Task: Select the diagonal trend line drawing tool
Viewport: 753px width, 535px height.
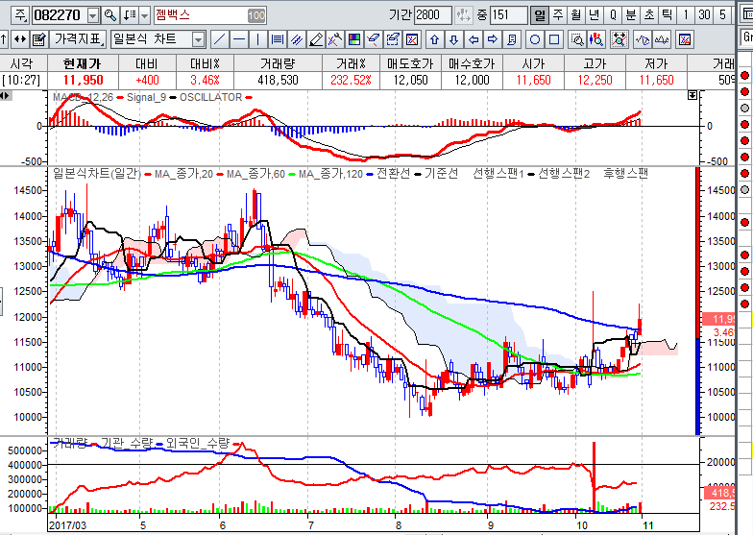Action: 219,39
